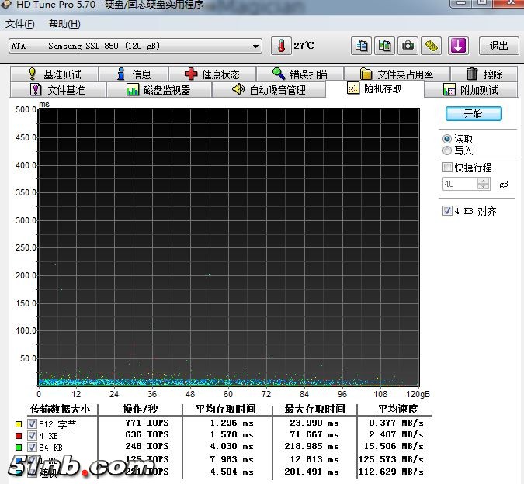Click the temperature thermometer icon
The width and height of the screenshot is (524, 484).
[280, 46]
